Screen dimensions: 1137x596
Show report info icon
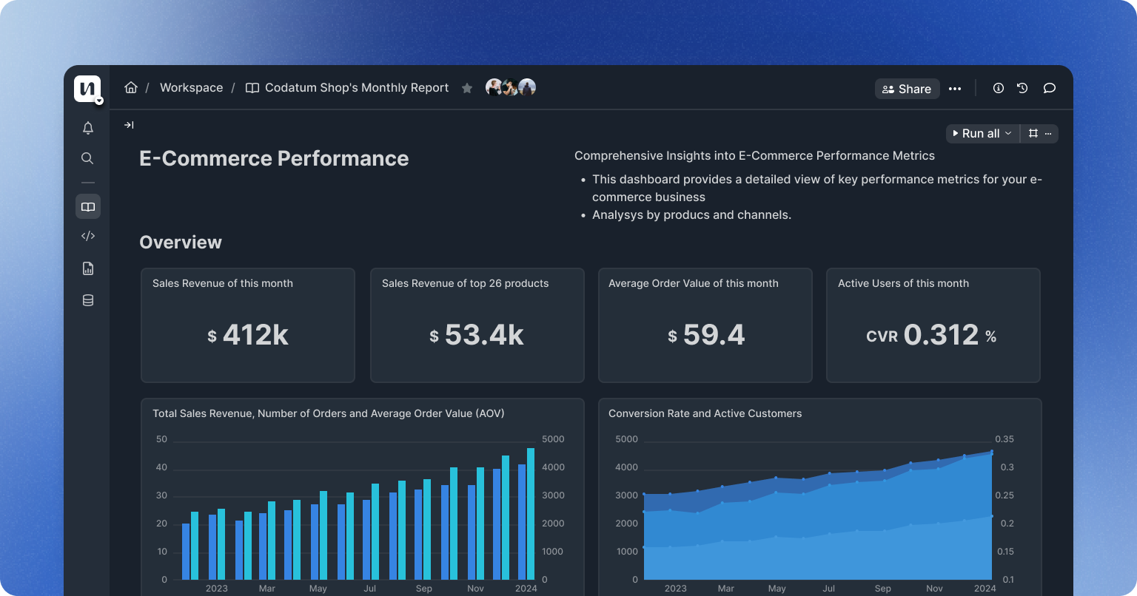tap(998, 88)
